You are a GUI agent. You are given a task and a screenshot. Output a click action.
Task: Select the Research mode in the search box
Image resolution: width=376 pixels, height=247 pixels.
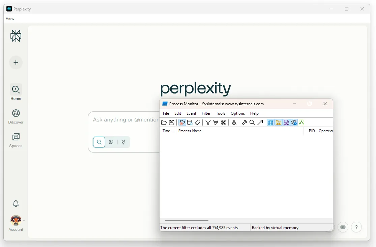pos(111,142)
